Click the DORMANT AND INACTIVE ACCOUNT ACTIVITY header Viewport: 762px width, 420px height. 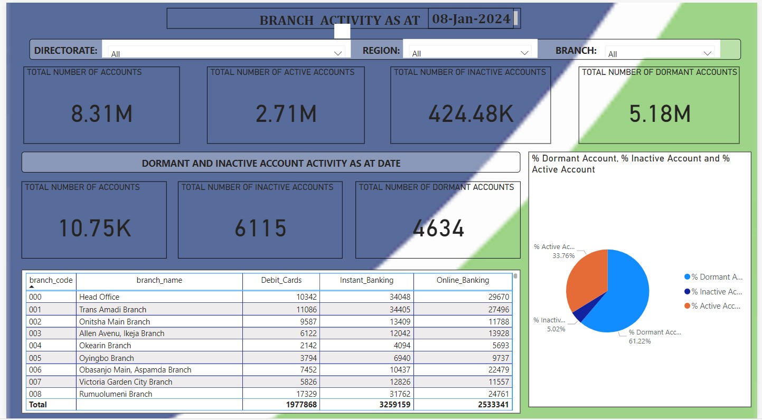pyautogui.click(x=271, y=162)
